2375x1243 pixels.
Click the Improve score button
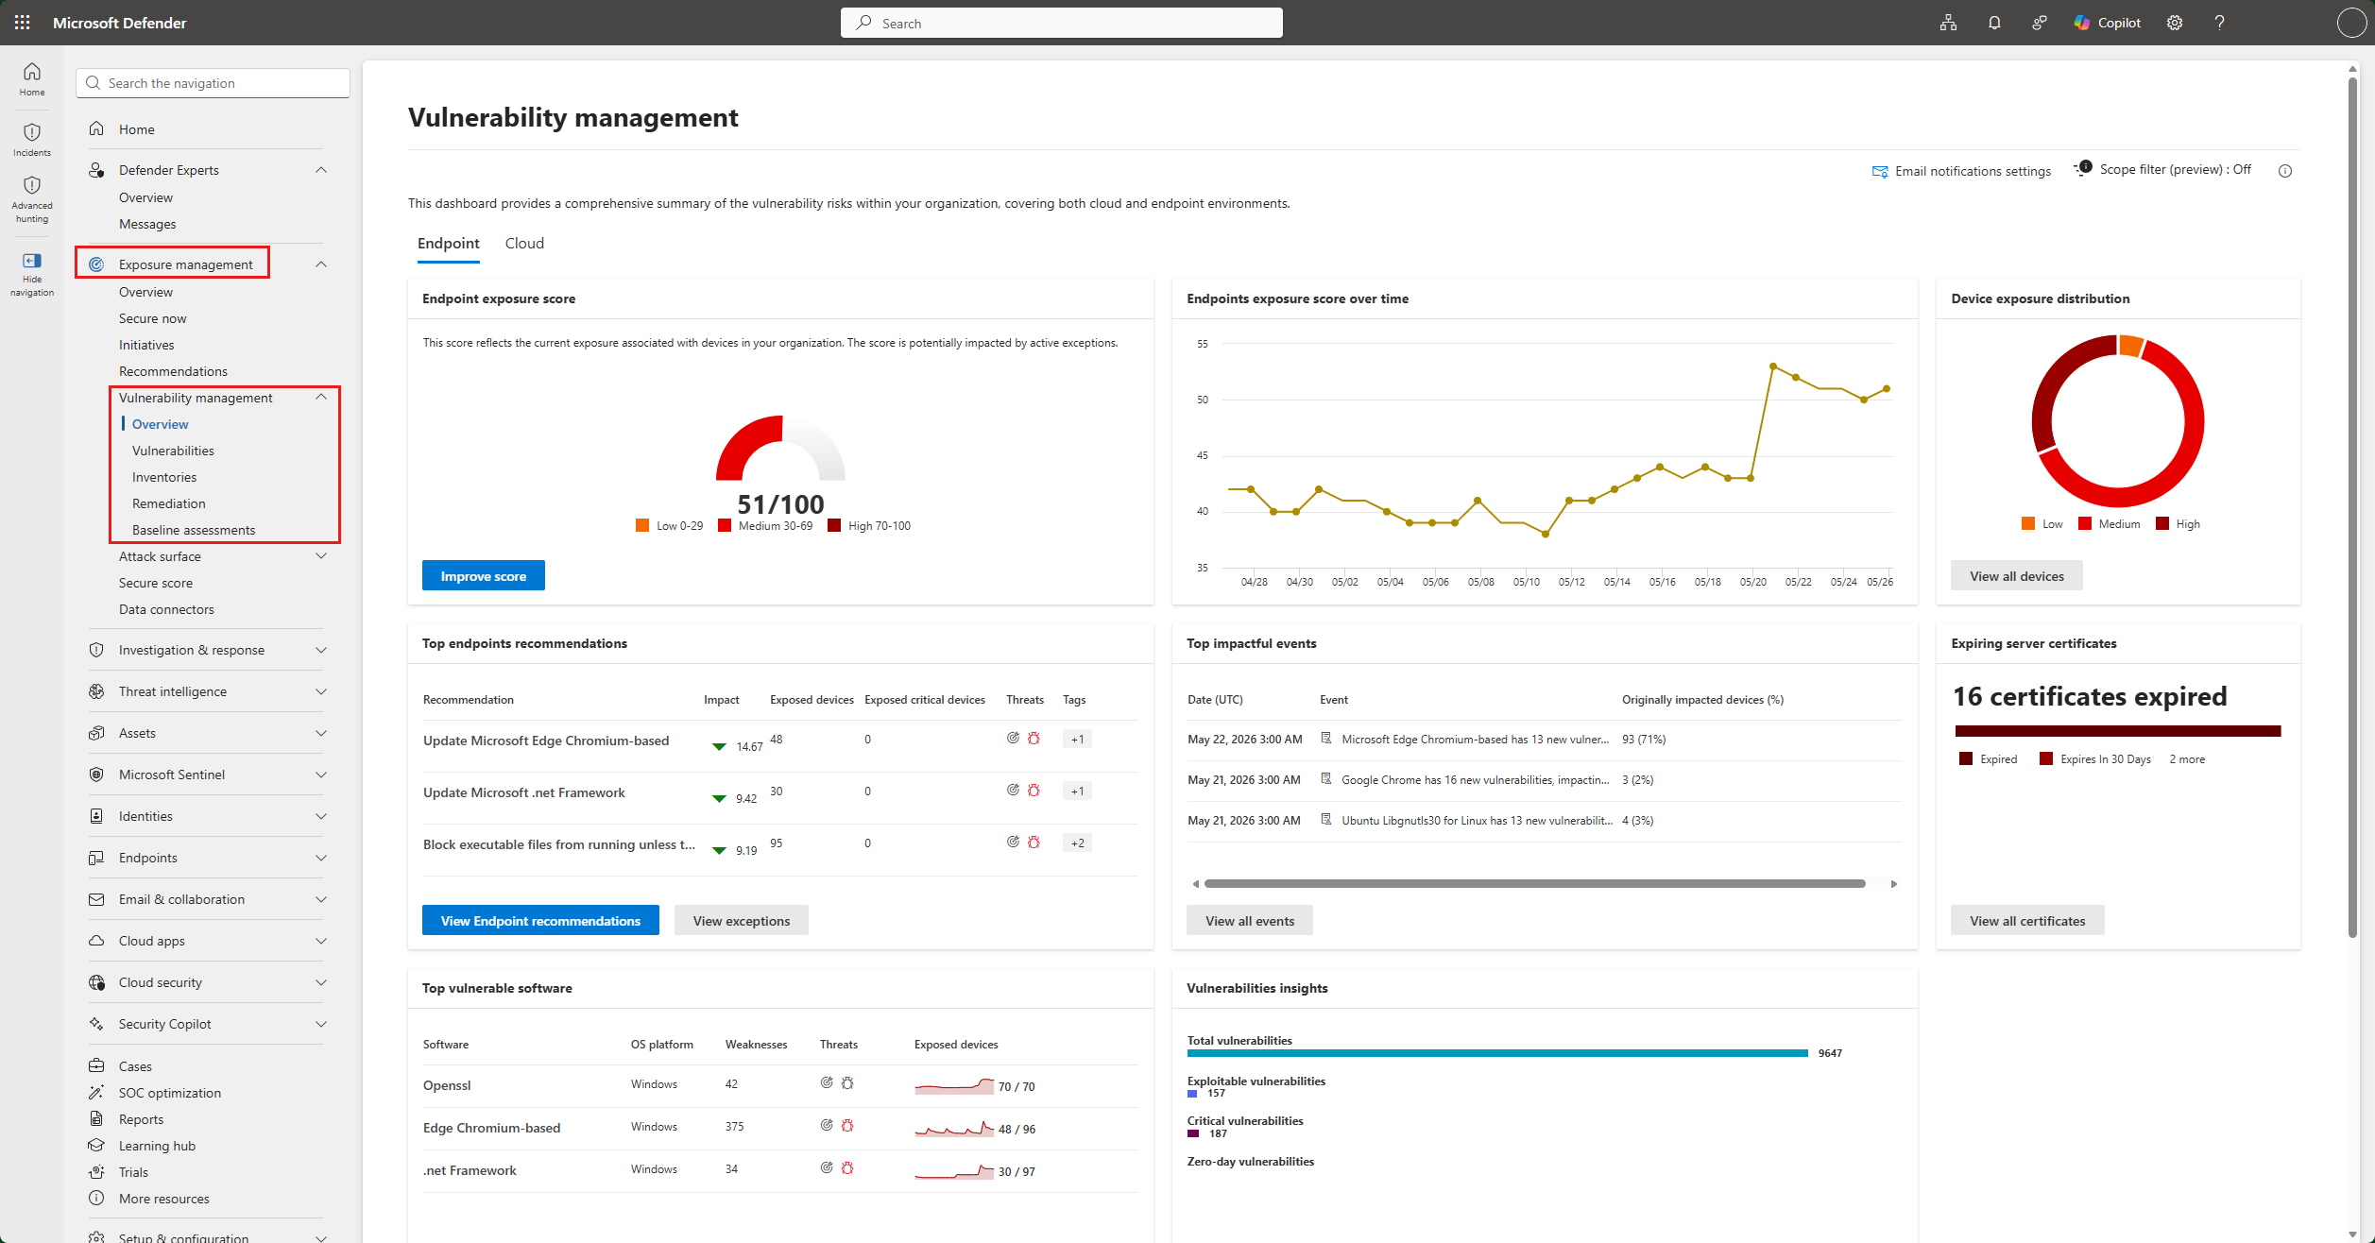(x=484, y=575)
